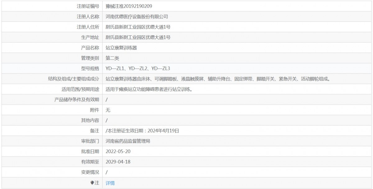Click the 注册证编号 label
The image size is (373, 189).
[88, 6]
